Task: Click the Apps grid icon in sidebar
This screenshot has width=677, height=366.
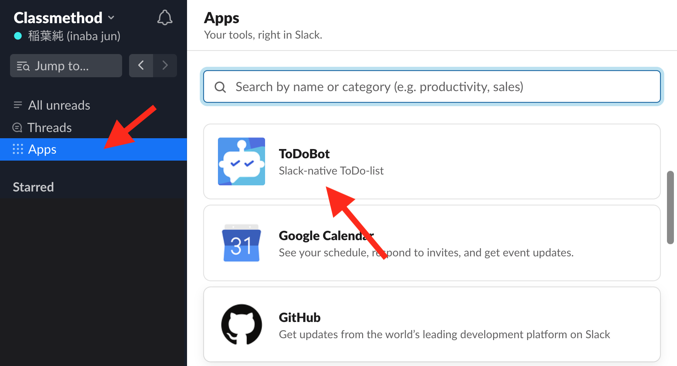Action: (17, 149)
